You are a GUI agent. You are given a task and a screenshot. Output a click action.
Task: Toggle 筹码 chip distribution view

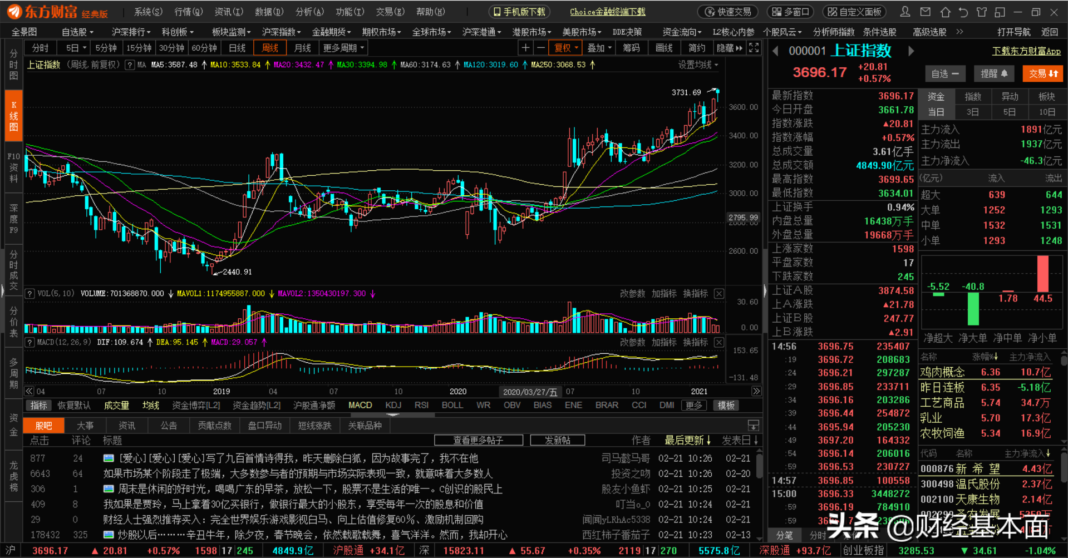point(631,48)
